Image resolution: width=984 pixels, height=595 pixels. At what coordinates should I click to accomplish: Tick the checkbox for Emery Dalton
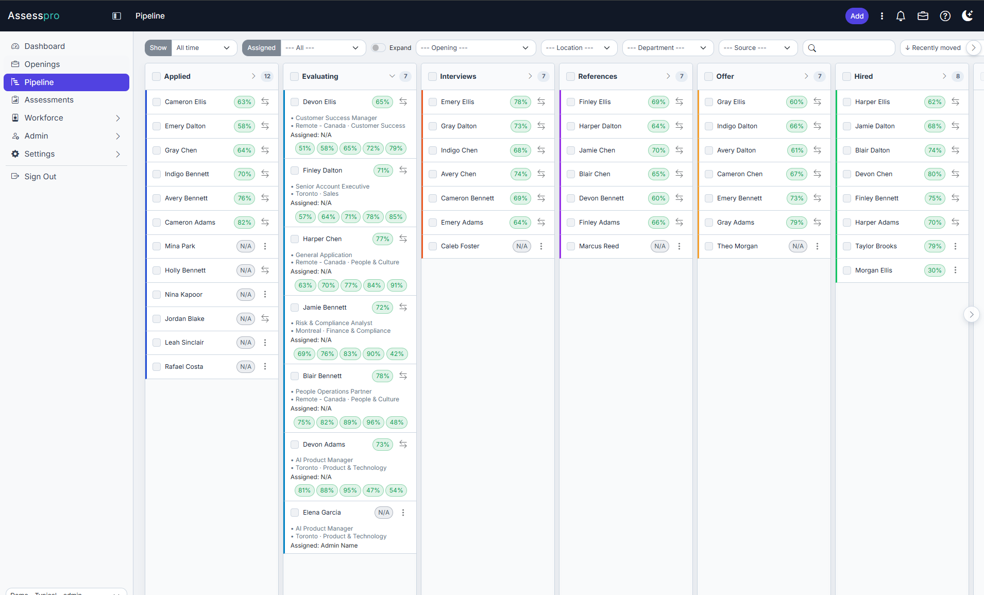(157, 126)
